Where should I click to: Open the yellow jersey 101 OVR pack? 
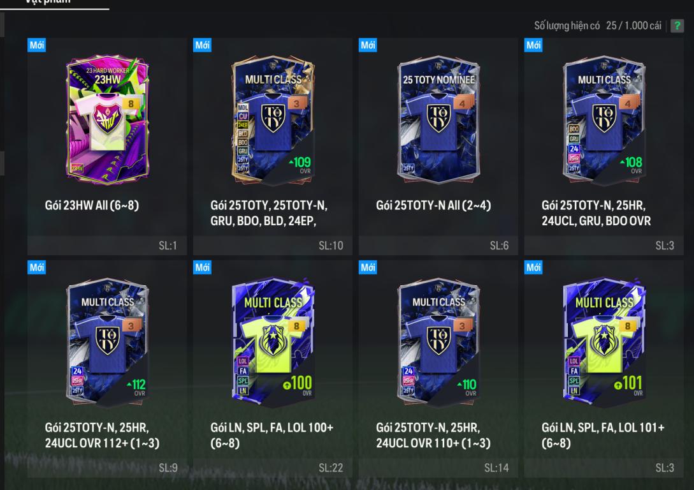tap(604, 342)
